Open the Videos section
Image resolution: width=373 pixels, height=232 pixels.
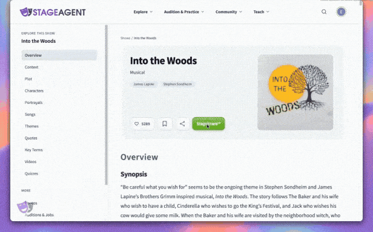coord(30,162)
